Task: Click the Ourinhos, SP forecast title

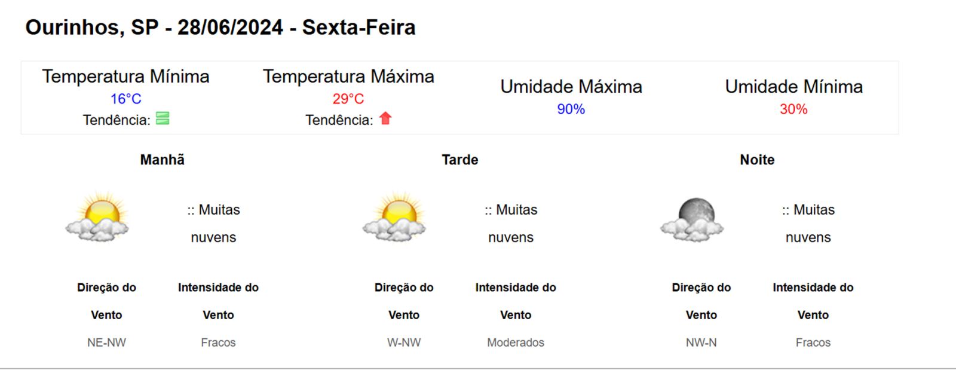Action: pos(220,27)
